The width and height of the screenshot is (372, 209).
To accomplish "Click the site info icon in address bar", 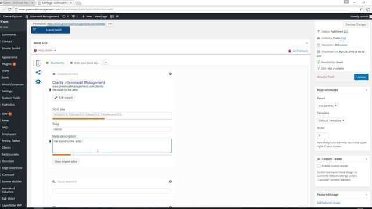I will [16, 9].
